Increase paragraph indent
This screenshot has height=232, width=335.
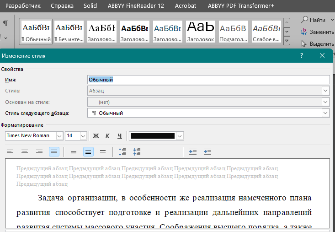[x=207, y=152]
